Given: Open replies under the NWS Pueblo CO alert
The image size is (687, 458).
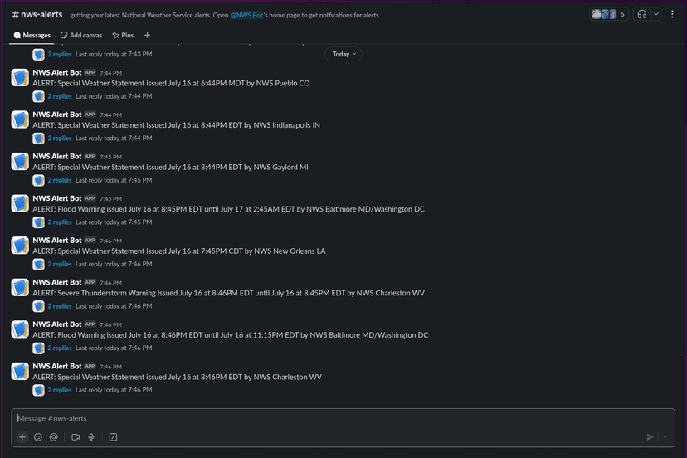Looking at the screenshot, I should tap(60, 96).
